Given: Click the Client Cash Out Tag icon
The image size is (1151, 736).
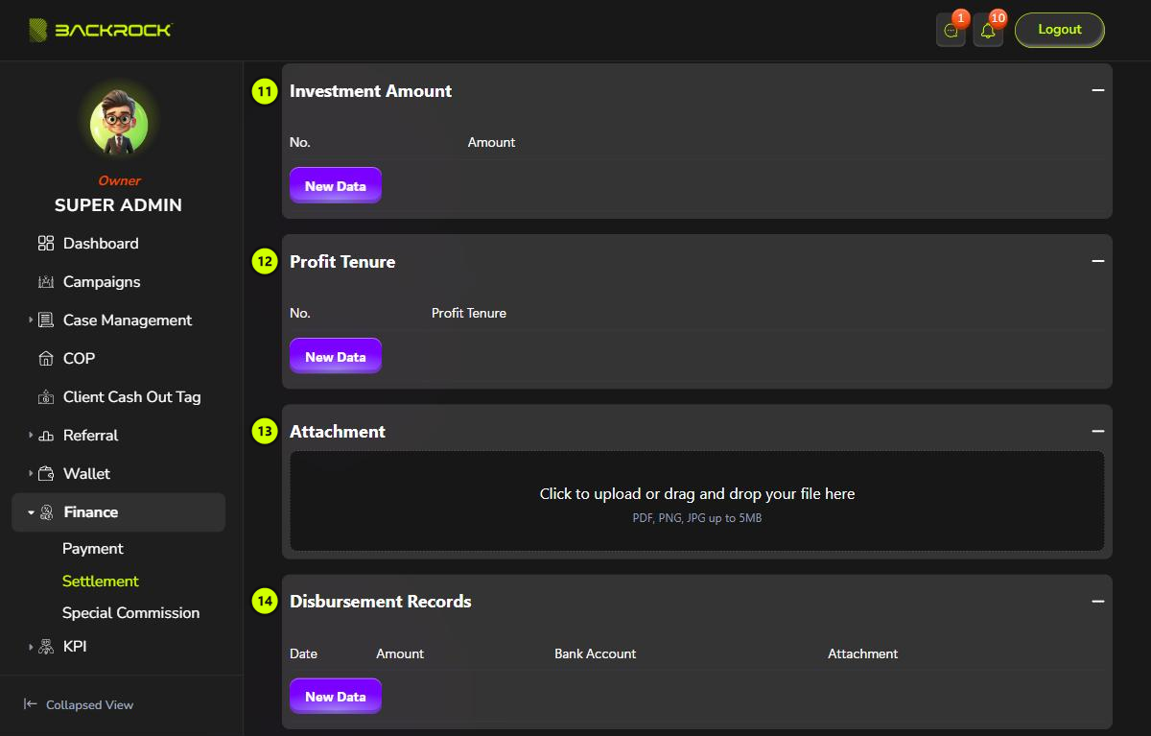Looking at the screenshot, I should 45,397.
